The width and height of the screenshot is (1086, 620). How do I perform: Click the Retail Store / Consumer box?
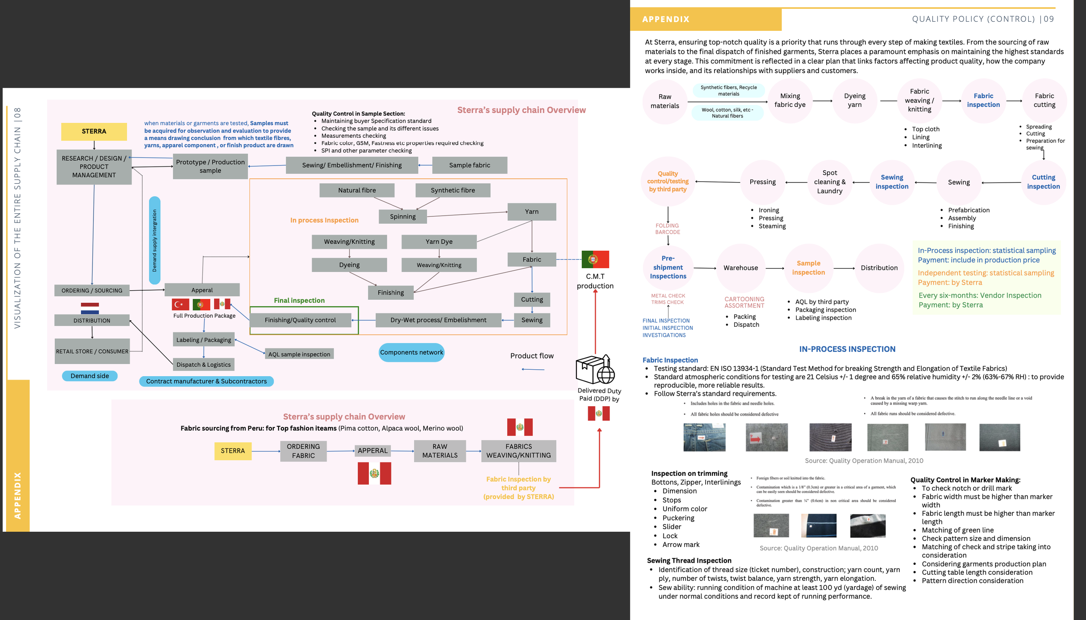tap(92, 351)
